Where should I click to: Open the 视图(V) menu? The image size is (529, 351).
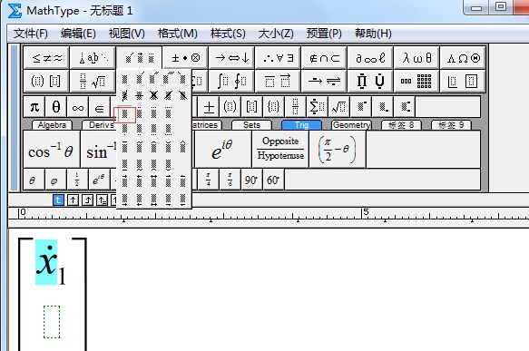pos(126,34)
